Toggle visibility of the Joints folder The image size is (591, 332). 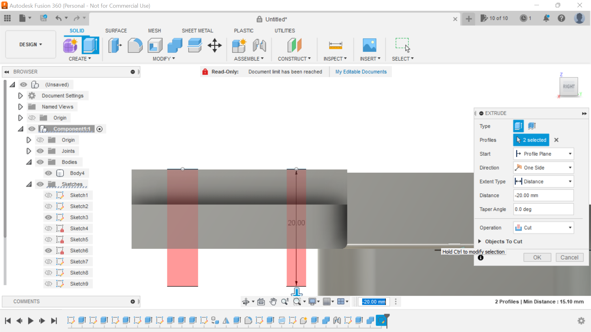tap(40, 151)
